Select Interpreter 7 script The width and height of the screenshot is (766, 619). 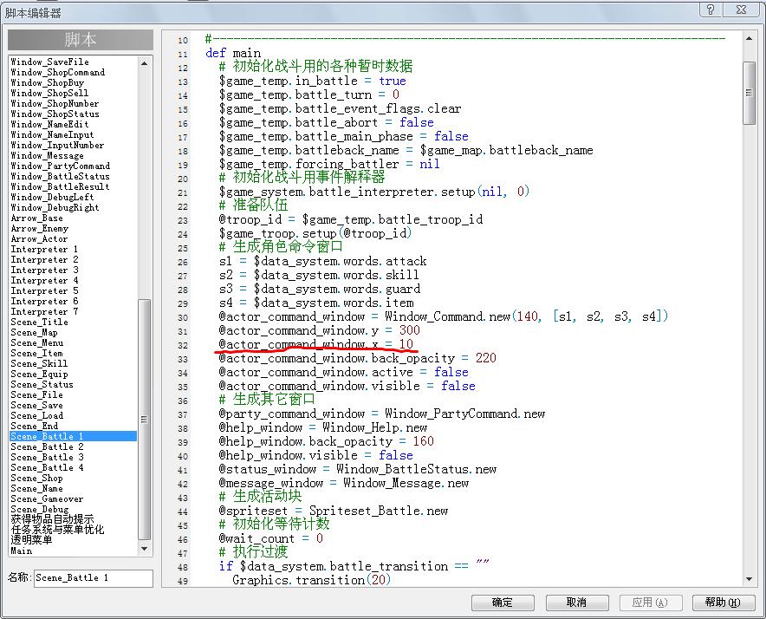coord(44,311)
